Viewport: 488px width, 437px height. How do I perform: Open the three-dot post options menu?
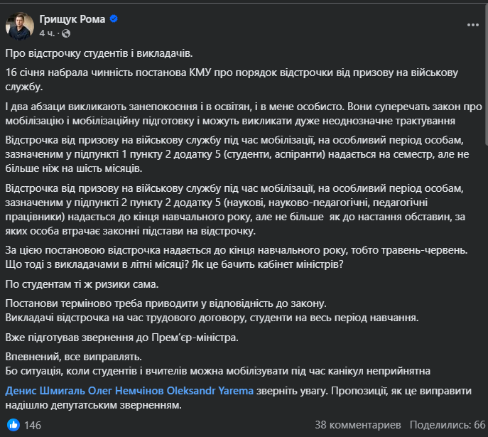[473, 25]
